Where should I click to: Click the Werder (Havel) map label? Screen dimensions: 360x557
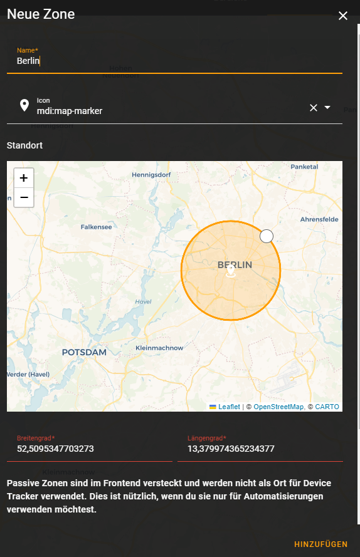click(x=28, y=375)
